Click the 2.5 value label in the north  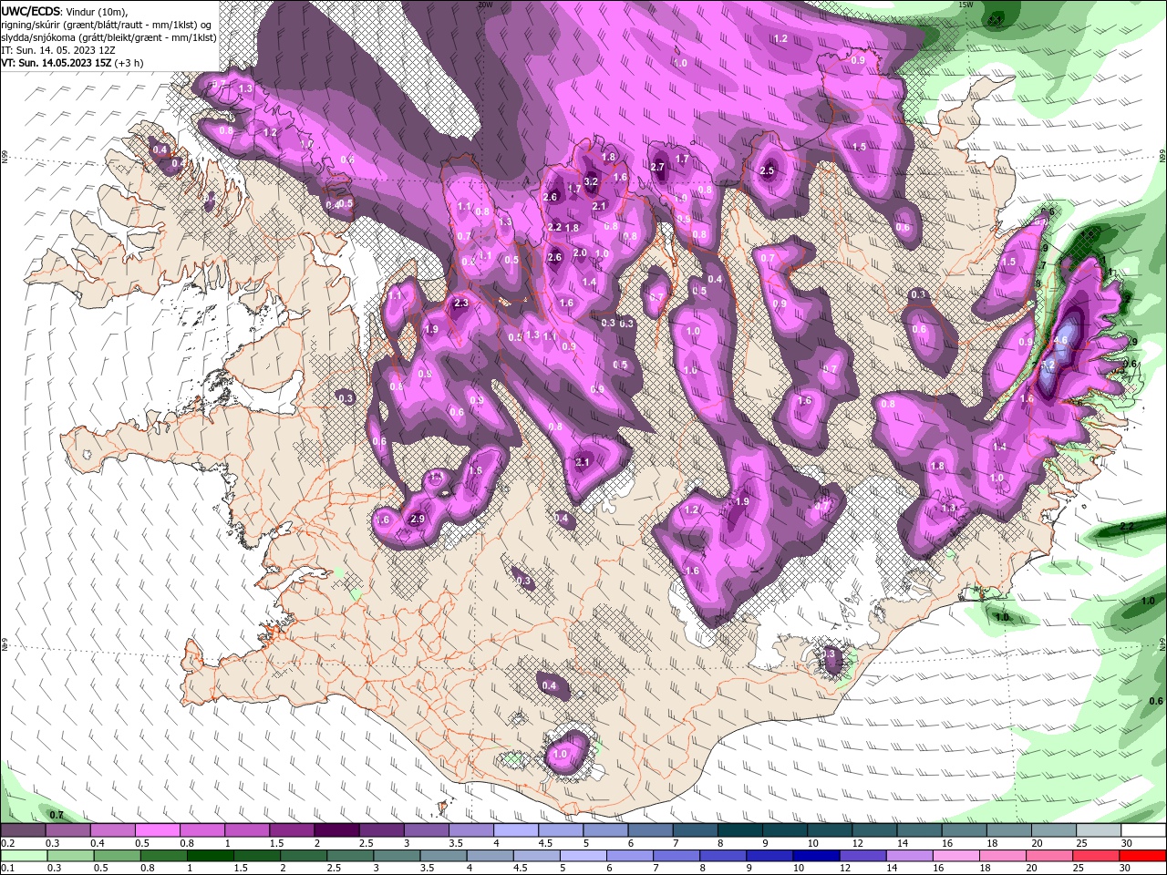point(767,170)
